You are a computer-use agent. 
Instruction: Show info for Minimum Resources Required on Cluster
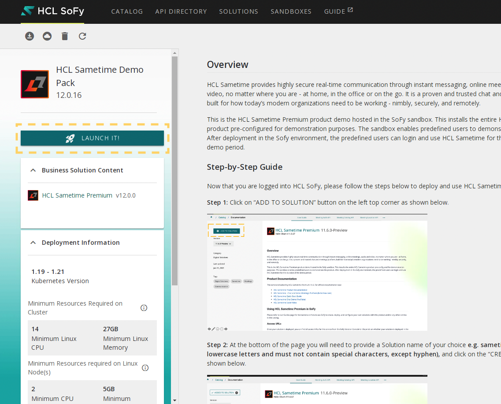[144, 308]
